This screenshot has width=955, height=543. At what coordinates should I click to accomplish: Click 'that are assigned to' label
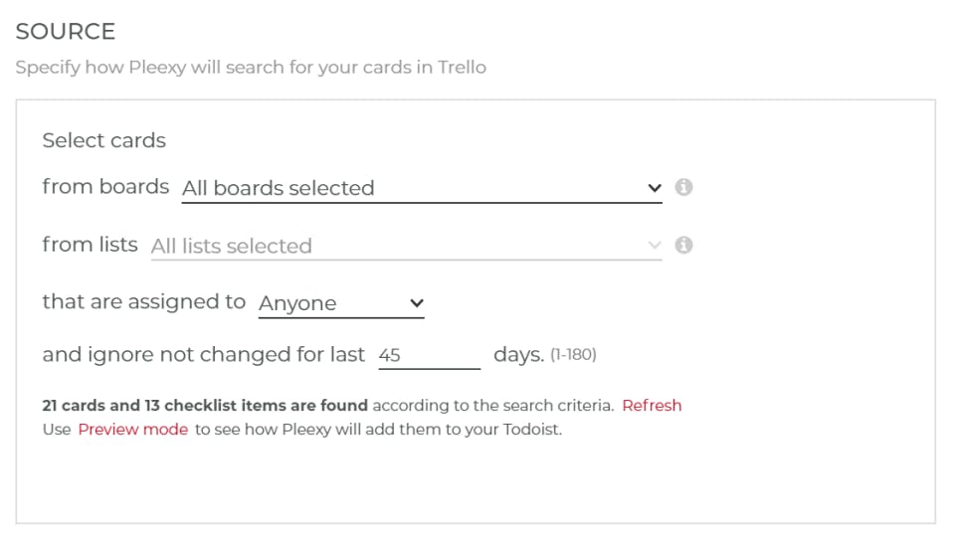coord(143,302)
